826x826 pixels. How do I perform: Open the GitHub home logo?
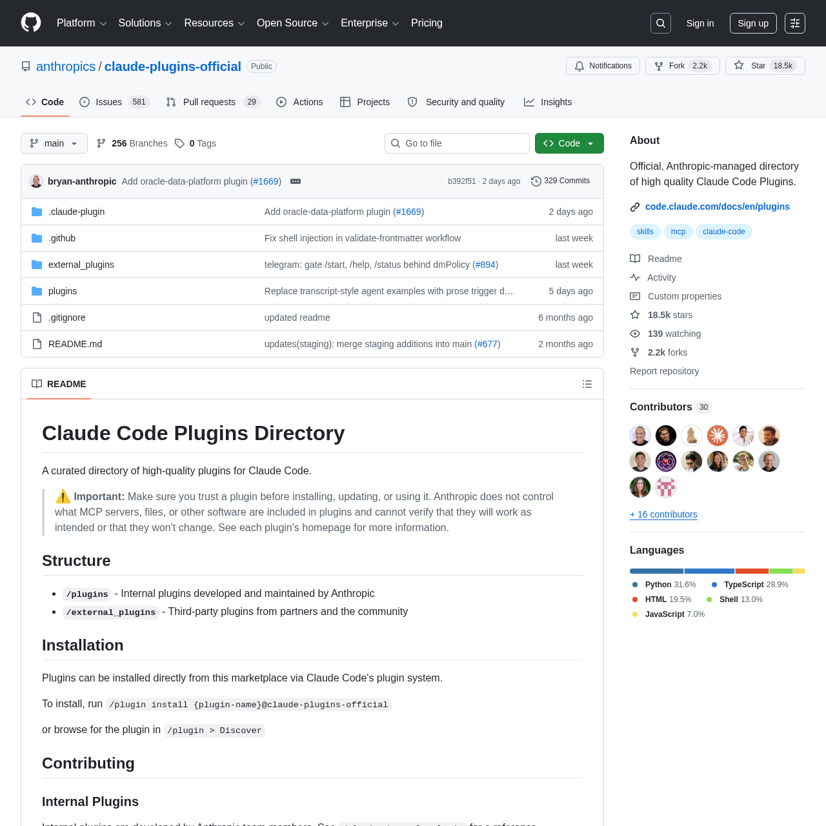[x=31, y=23]
